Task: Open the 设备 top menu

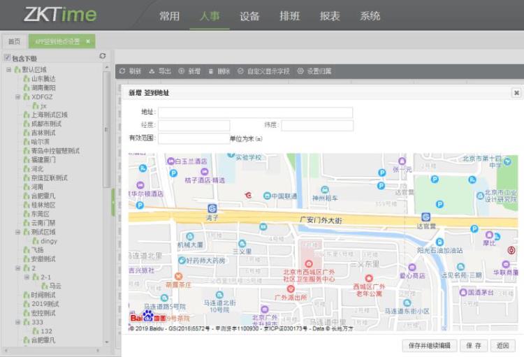Action: pos(249,16)
